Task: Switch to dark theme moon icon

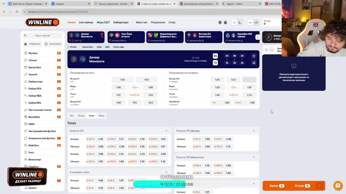Action: 240,22
